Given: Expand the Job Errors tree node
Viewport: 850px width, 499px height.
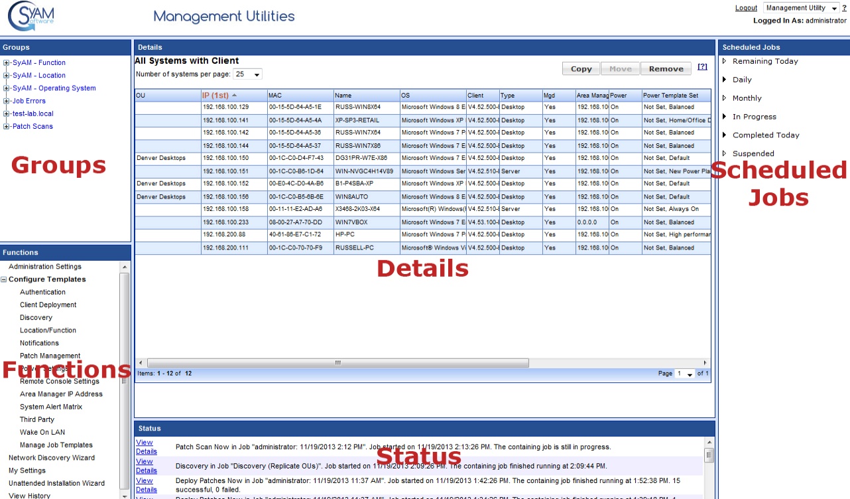Looking at the screenshot, I should coord(7,101).
